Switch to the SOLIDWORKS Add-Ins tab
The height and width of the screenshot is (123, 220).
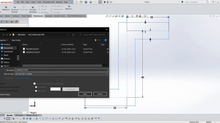coord(76,16)
